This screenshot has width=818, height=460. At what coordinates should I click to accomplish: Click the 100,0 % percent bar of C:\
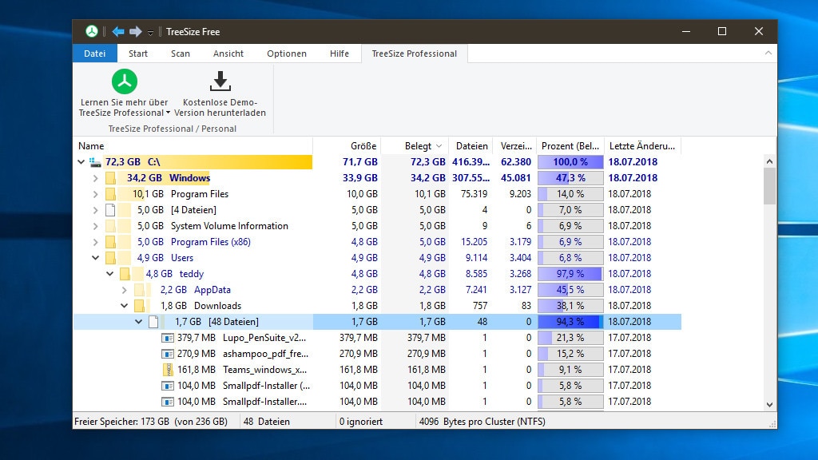coord(570,162)
